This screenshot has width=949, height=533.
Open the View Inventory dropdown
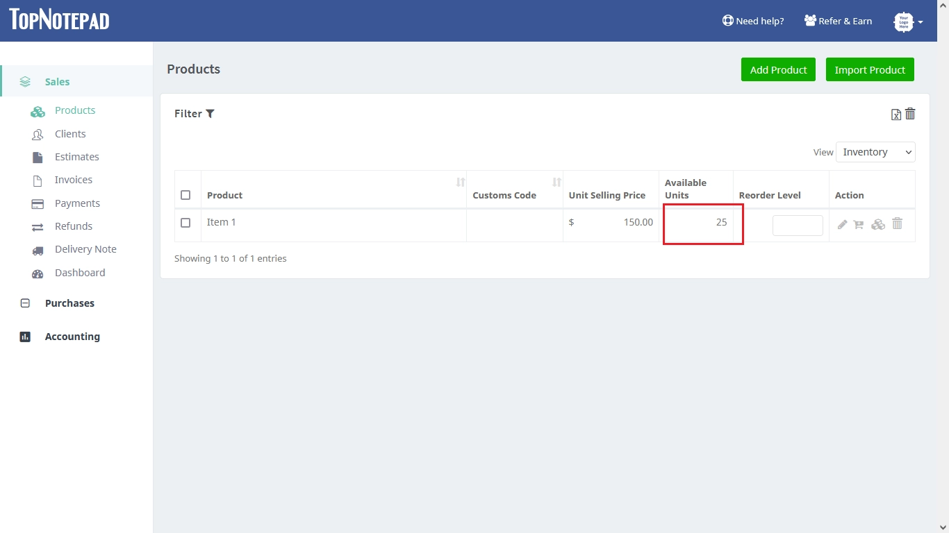pyautogui.click(x=875, y=152)
